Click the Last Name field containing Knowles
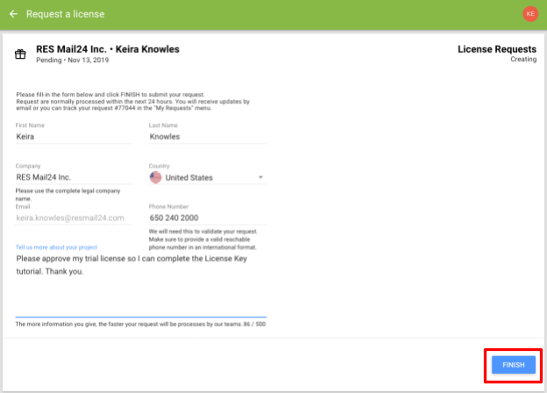Screen dimensions: 547x393 tap(208, 137)
